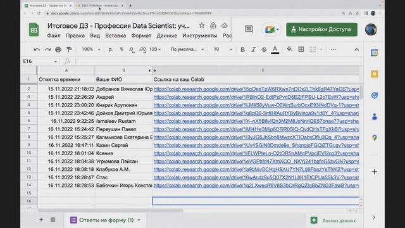The image size is (405, 228).
Task: Toggle bold formatting
Action: click(242, 49)
